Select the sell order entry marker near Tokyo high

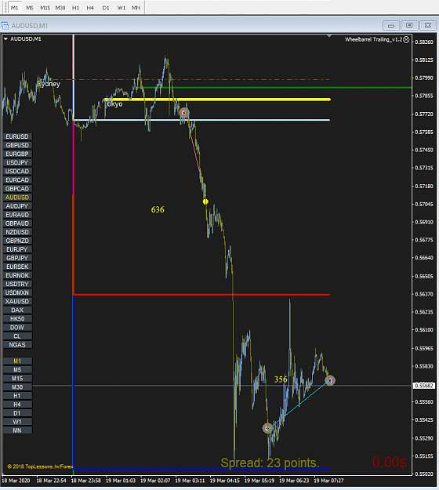[183, 112]
